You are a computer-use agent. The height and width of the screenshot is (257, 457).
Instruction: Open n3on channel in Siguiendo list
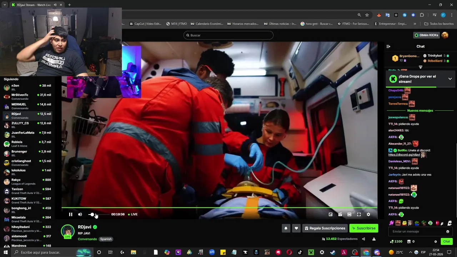point(27,87)
